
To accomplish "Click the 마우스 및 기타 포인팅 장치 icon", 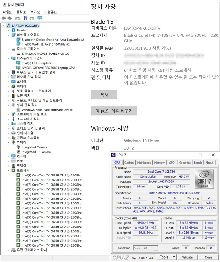I will click(x=13, y=72).
